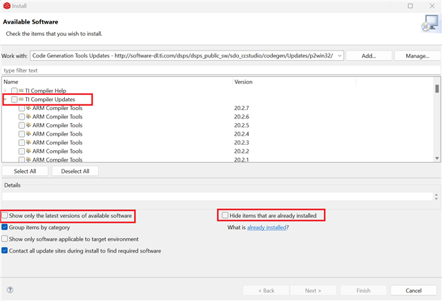Click Deselect All button

tap(75, 171)
